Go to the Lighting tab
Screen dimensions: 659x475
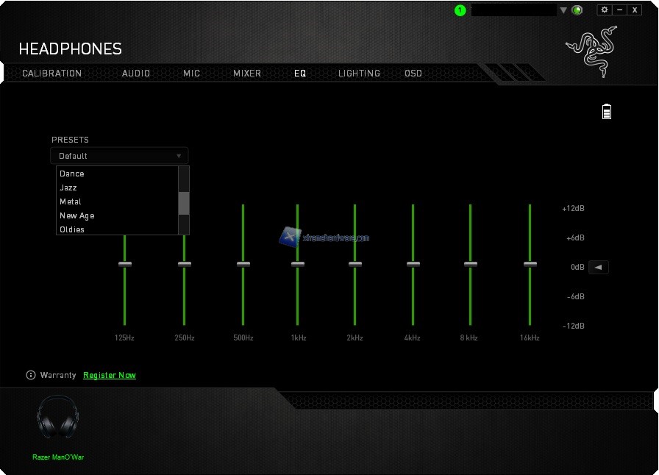coord(359,74)
